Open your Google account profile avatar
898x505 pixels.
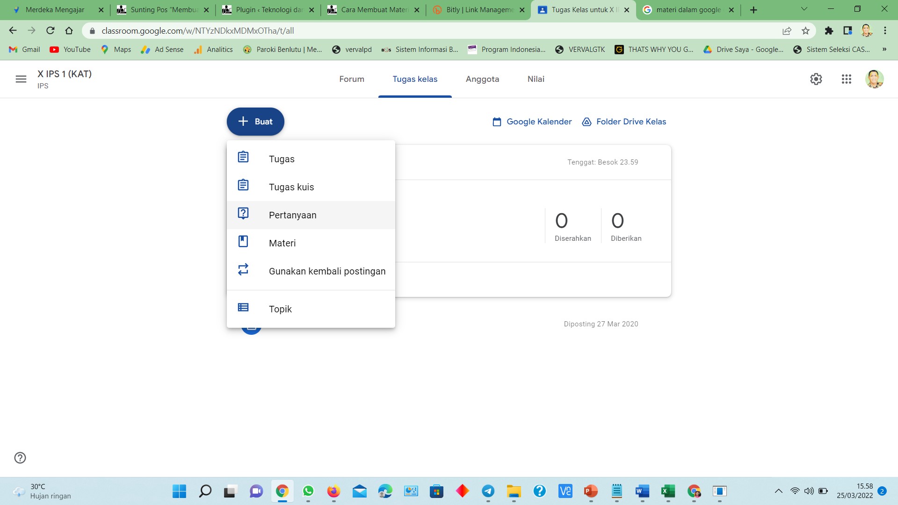(x=875, y=79)
